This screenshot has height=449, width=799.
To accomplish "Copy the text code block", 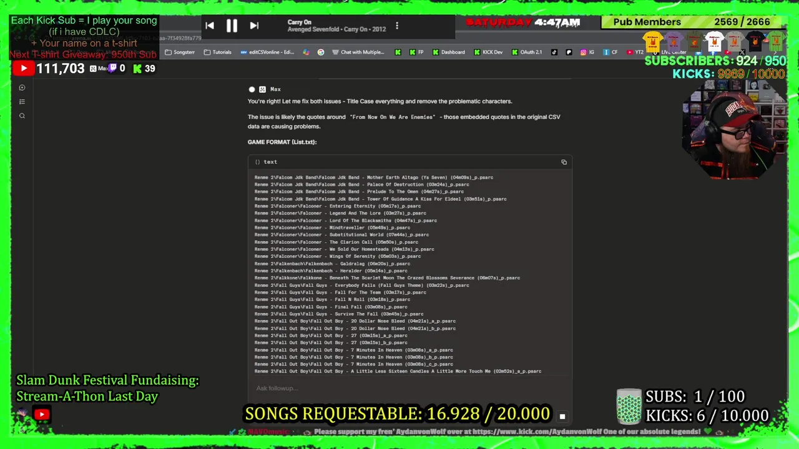I will tap(564, 162).
